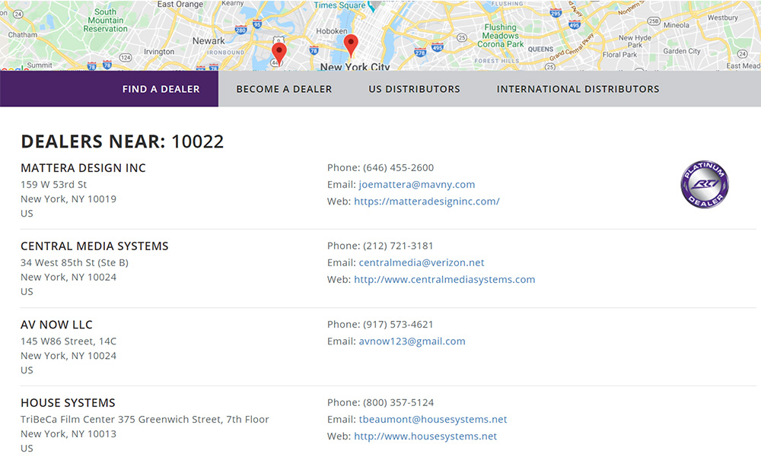Click the address 34 West 85th St (Ste B)

[75, 263]
